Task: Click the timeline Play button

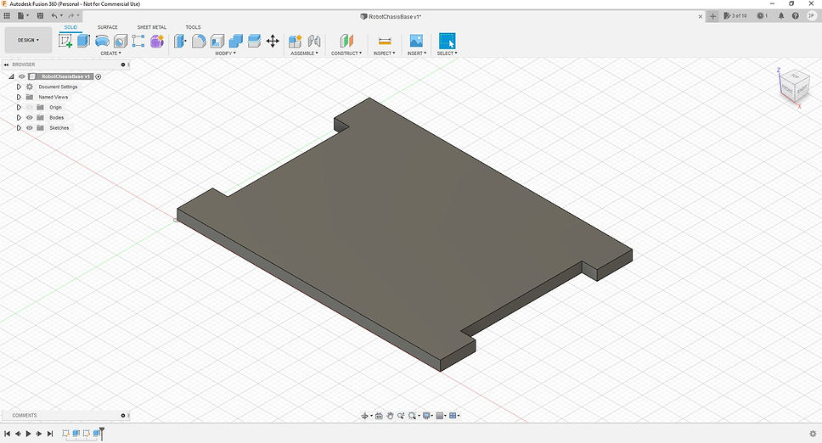Action: tap(28, 434)
